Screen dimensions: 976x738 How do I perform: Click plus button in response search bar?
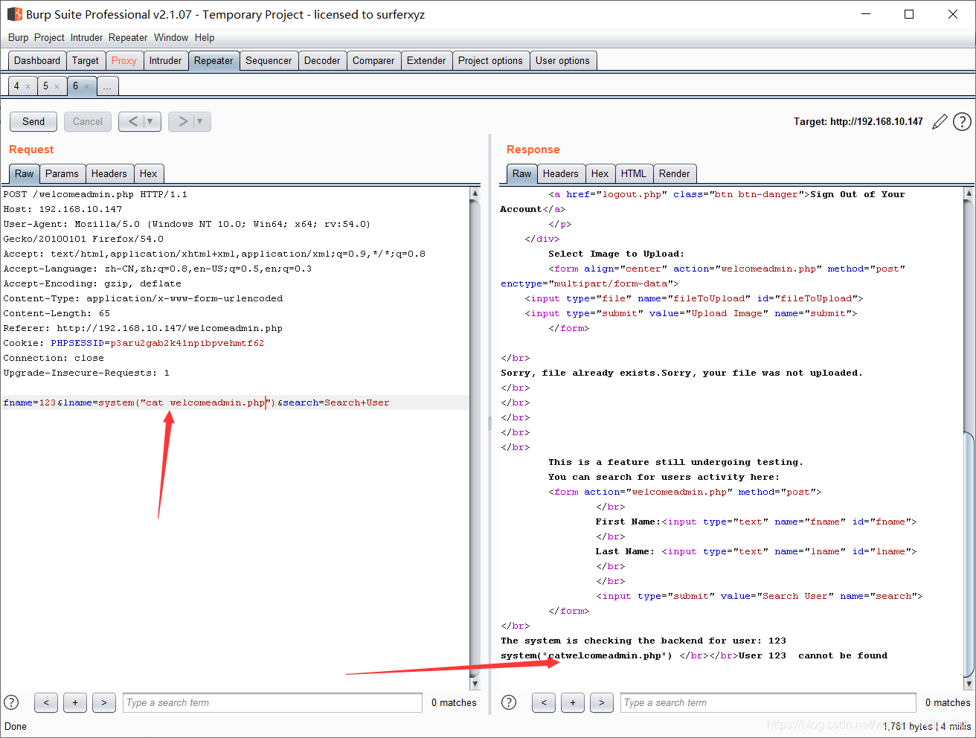(x=573, y=702)
